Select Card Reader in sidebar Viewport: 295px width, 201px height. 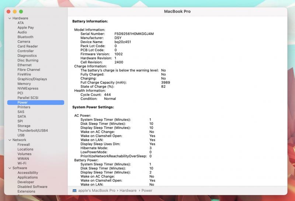(x=27, y=46)
